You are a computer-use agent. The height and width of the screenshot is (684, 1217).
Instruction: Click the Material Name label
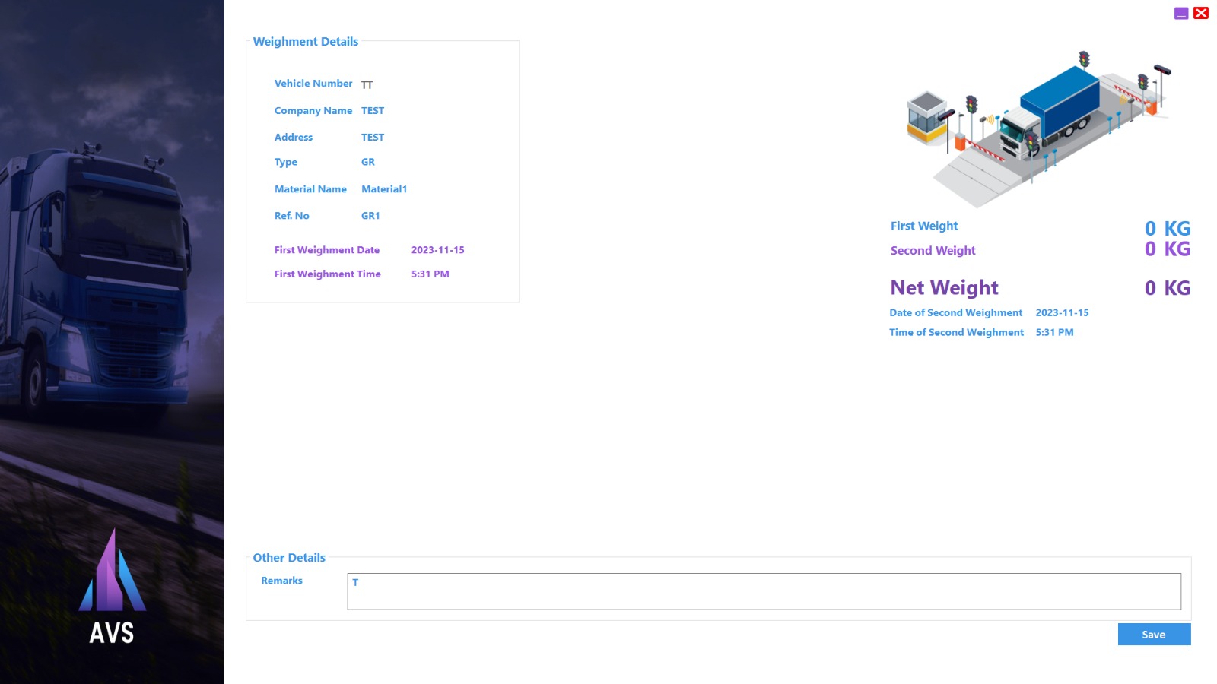pyautogui.click(x=310, y=189)
